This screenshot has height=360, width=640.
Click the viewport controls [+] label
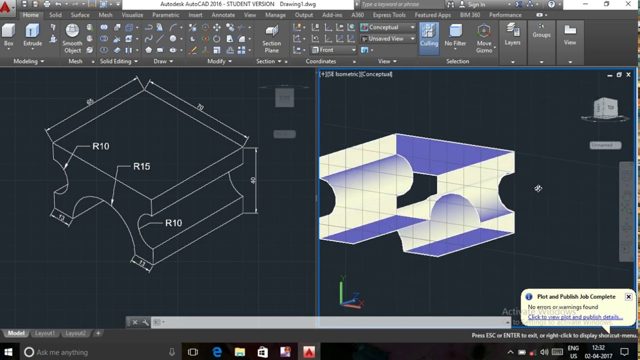(323, 74)
